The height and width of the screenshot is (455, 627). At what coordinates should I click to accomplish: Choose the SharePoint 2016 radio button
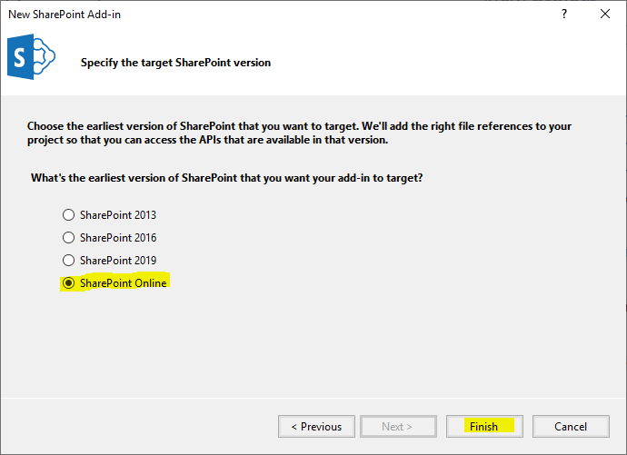point(68,238)
